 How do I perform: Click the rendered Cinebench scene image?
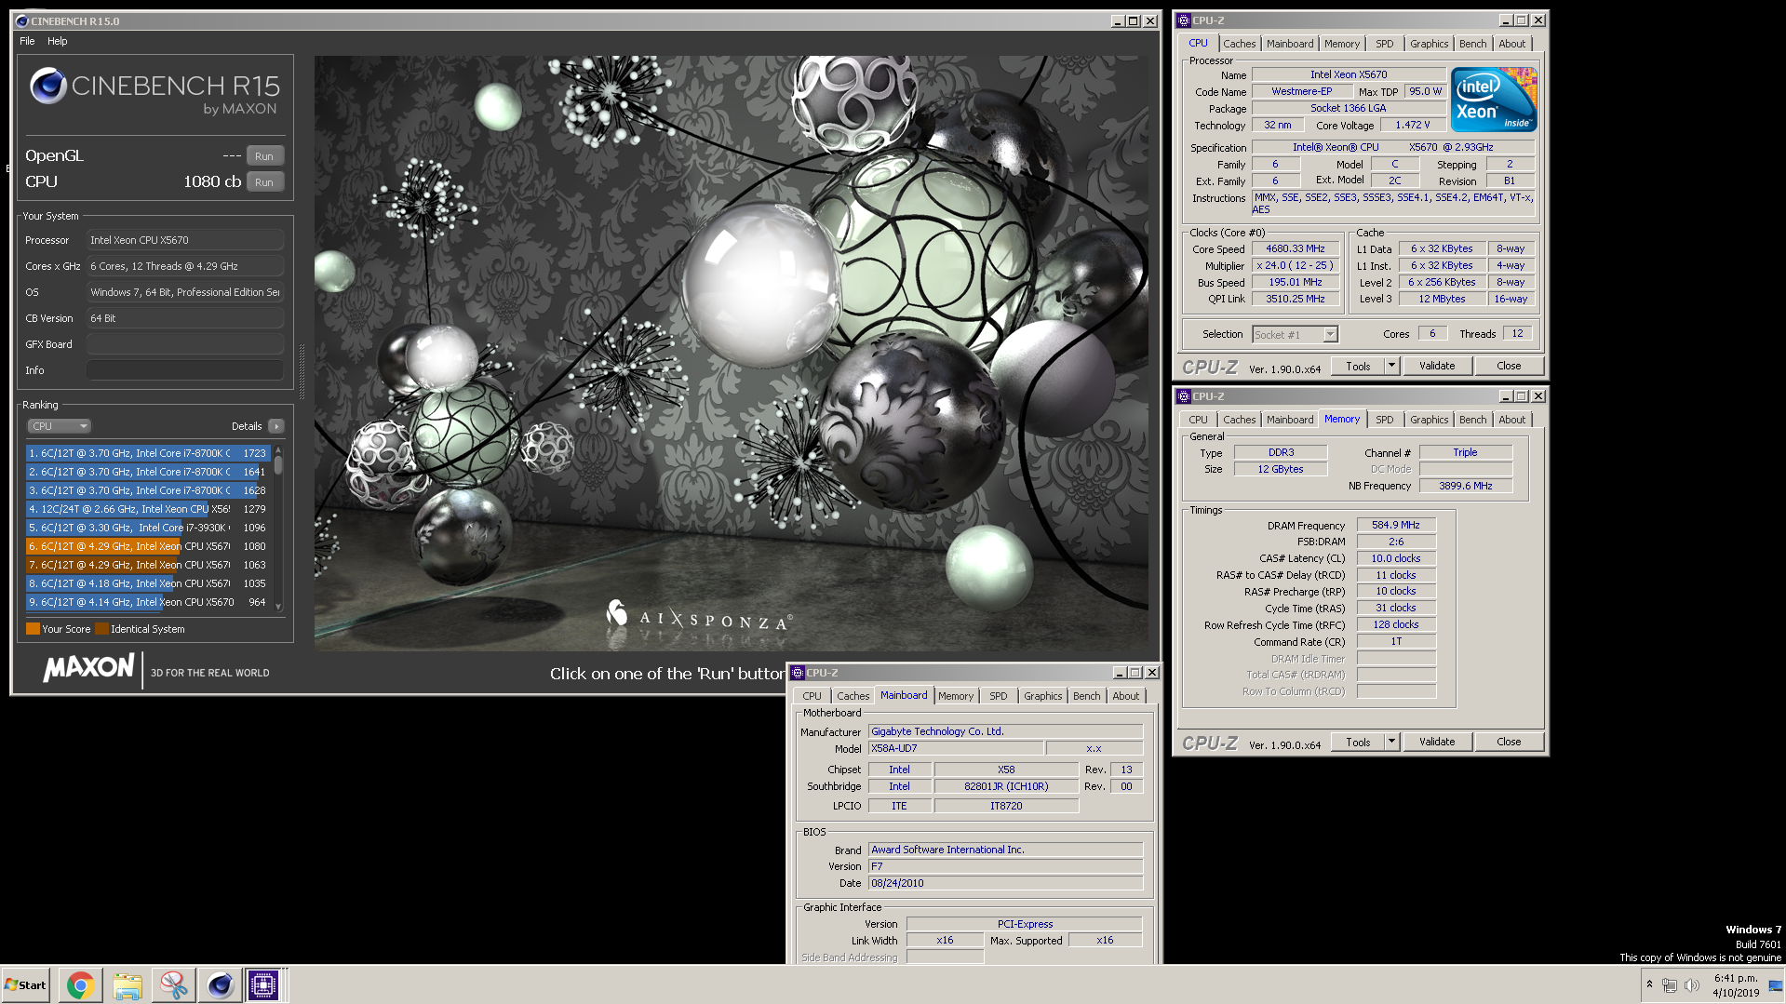pos(732,354)
